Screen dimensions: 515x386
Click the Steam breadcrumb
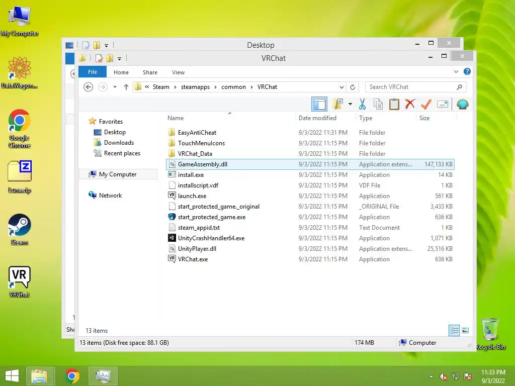pos(161,87)
